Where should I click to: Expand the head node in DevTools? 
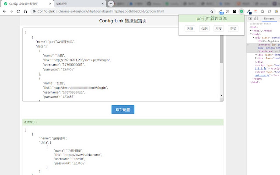[x=251, y=31]
